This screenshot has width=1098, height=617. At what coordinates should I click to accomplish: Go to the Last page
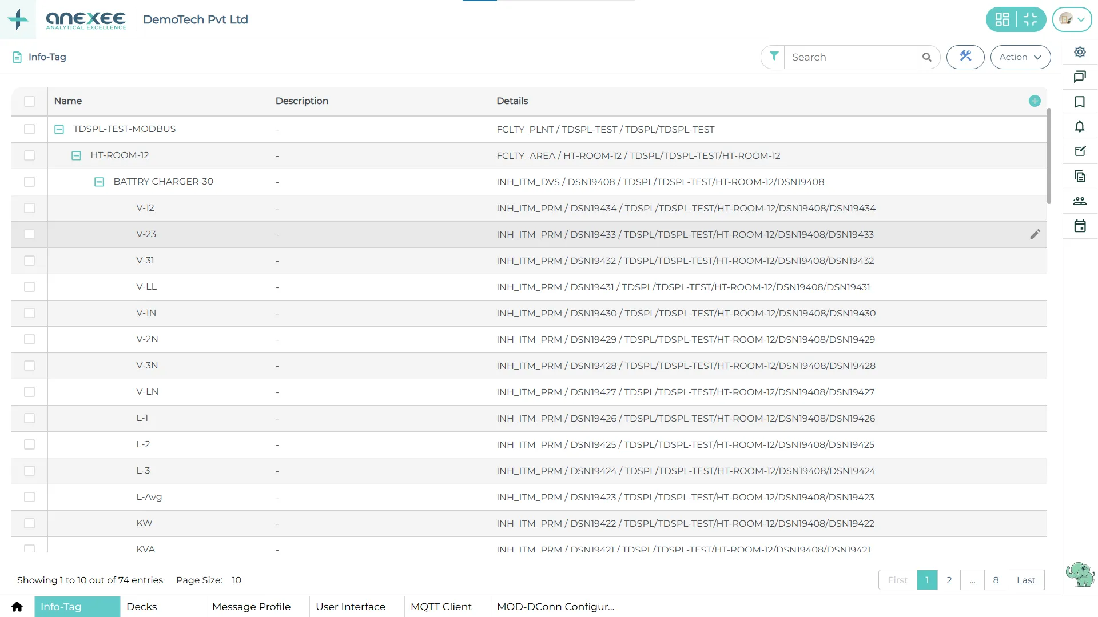point(1026,580)
